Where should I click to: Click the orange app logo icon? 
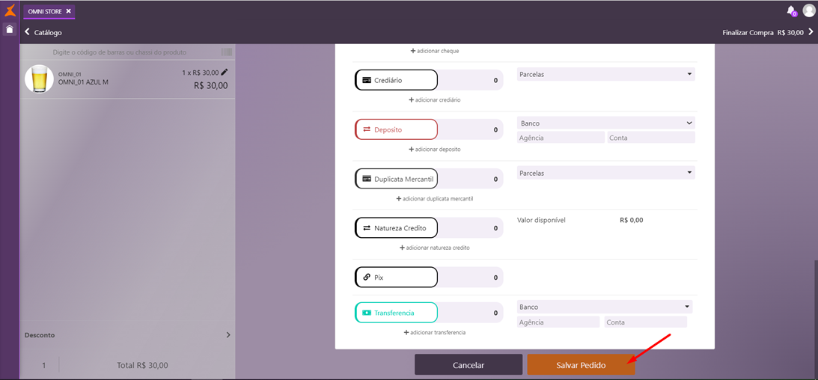click(10, 10)
